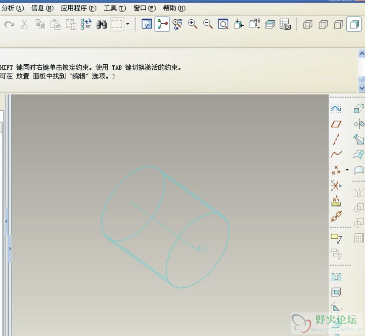The image size is (365, 336).
Task: Select the Datum Axis tool
Action: pyautogui.click(x=336, y=139)
